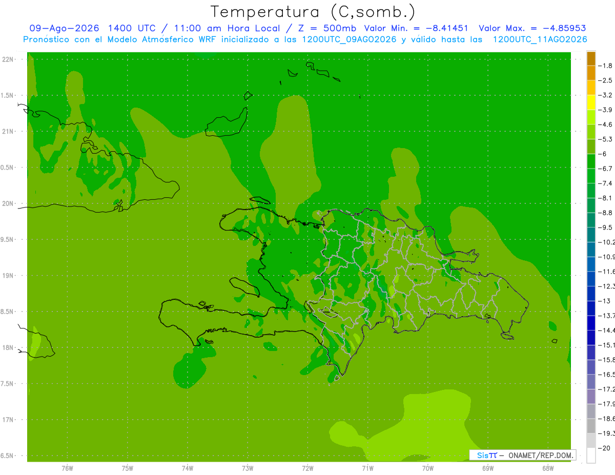Click the '22N' latitude label
615x475 pixels.
[x=8, y=59]
